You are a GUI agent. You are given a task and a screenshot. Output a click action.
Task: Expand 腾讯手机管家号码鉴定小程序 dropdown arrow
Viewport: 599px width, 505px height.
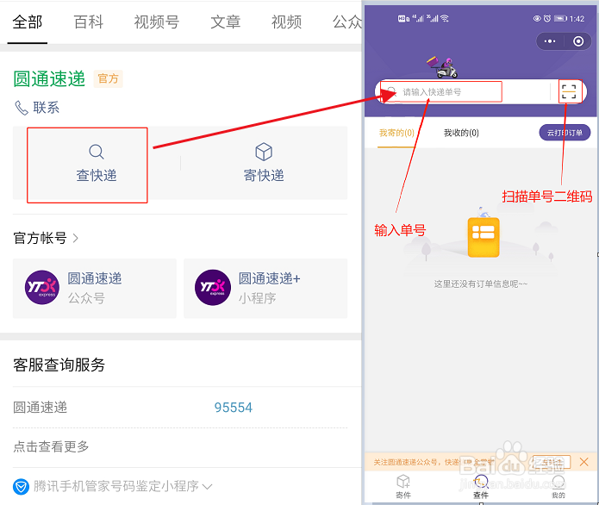point(207,487)
